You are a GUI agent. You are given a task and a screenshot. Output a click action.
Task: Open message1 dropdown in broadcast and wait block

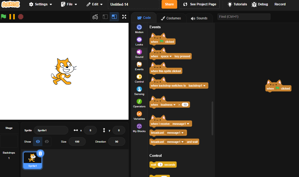tap(175, 142)
